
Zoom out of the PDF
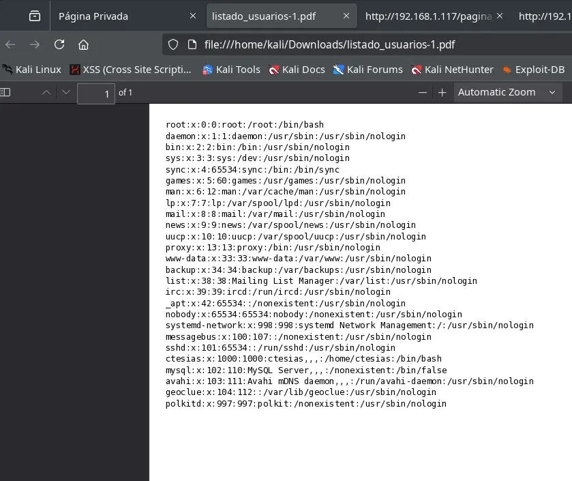[423, 92]
